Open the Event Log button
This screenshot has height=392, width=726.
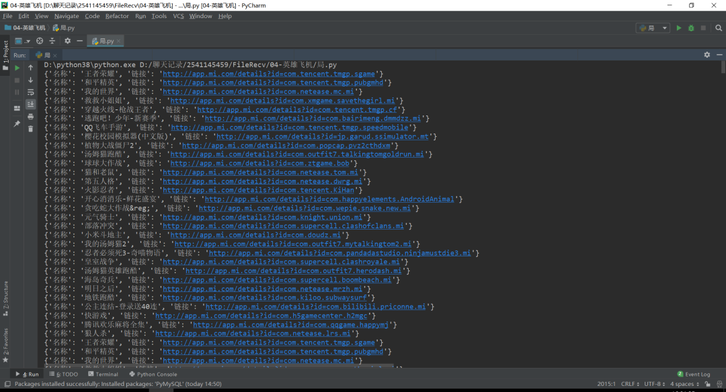pos(693,374)
